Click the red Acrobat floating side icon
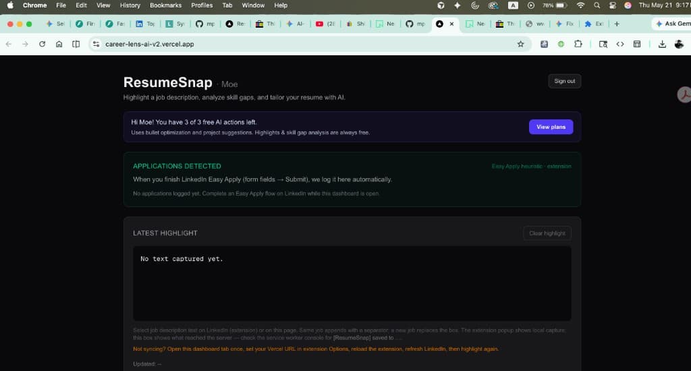Image resolution: width=691 pixels, height=371 pixels. [x=684, y=94]
